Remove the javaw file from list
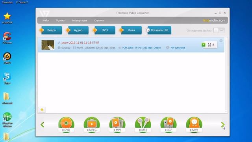The width and height of the screenshot is (252, 142). [x=221, y=41]
